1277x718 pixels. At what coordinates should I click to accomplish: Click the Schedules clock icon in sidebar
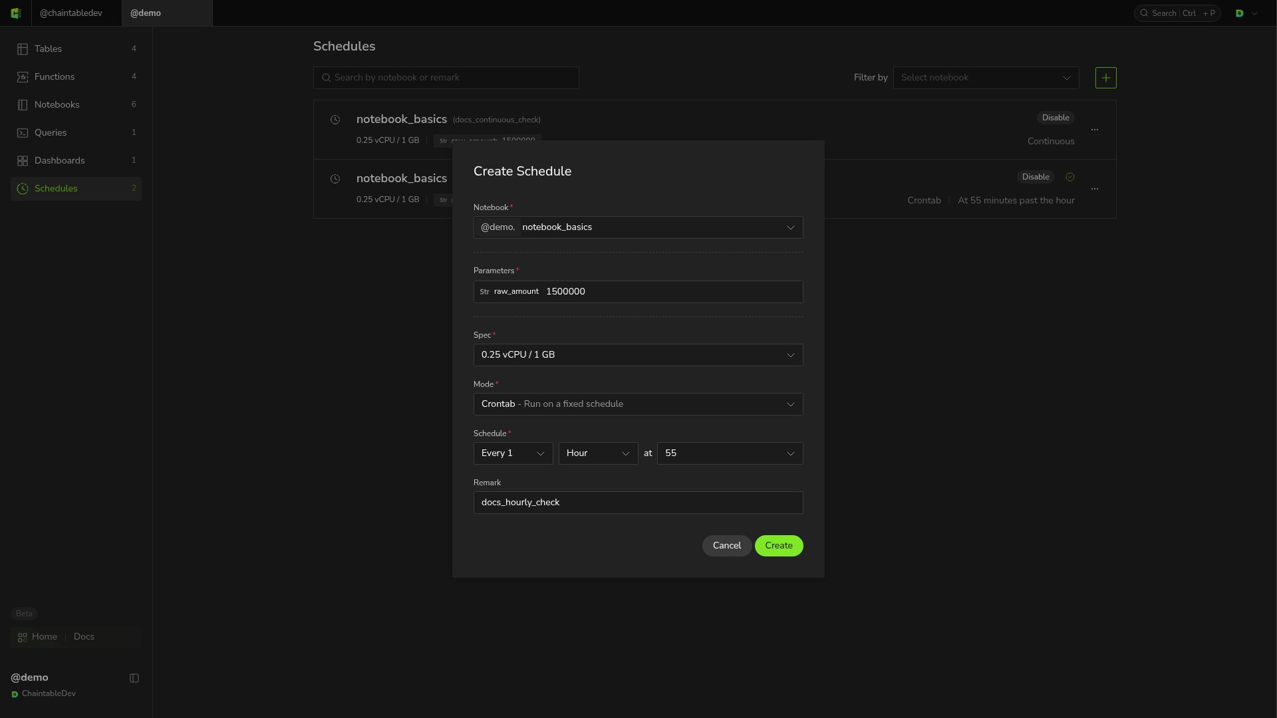[x=23, y=189]
